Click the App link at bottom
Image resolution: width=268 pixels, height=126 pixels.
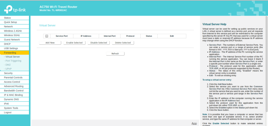coord(194,123)
